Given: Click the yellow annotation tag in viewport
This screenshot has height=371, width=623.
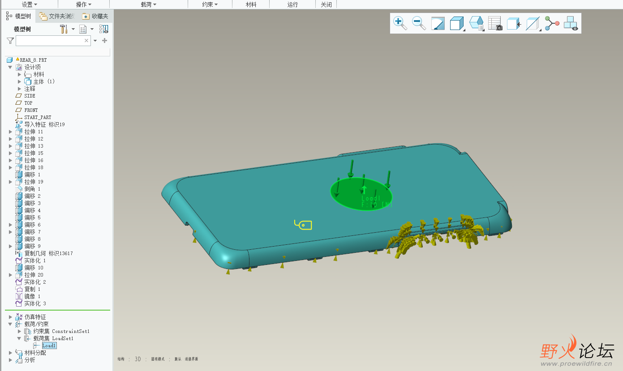Looking at the screenshot, I should (x=303, y=225).
